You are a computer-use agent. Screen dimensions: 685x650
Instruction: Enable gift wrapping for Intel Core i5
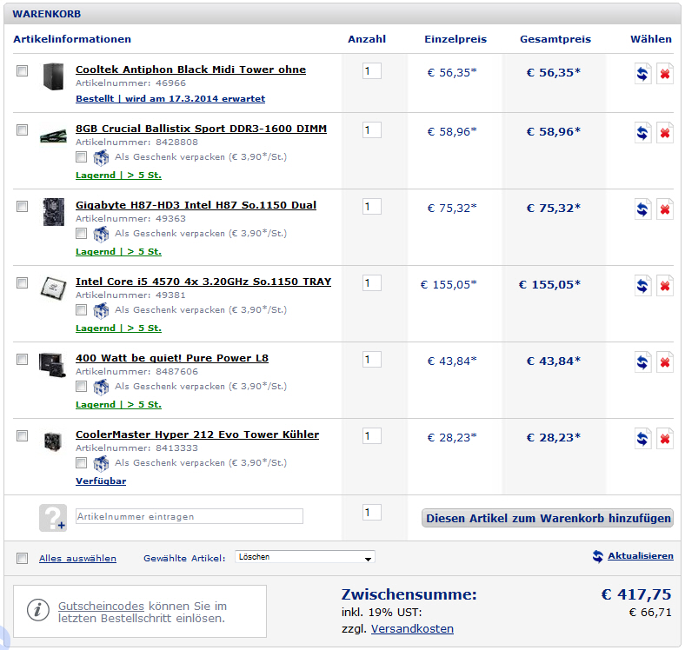pyautogui.click(x=81, y=309)
